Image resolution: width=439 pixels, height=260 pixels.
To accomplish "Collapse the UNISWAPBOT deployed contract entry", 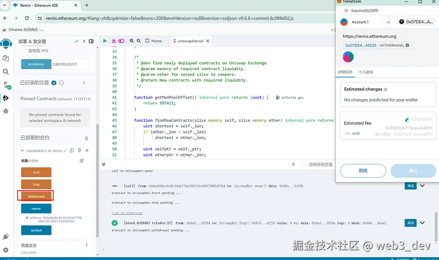I will coord(22,151).
